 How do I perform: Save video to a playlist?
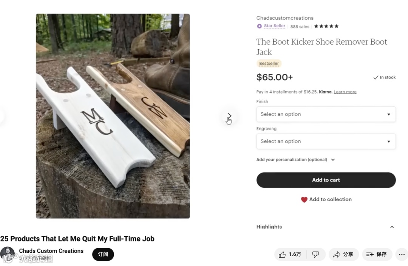tap(377, 255)
